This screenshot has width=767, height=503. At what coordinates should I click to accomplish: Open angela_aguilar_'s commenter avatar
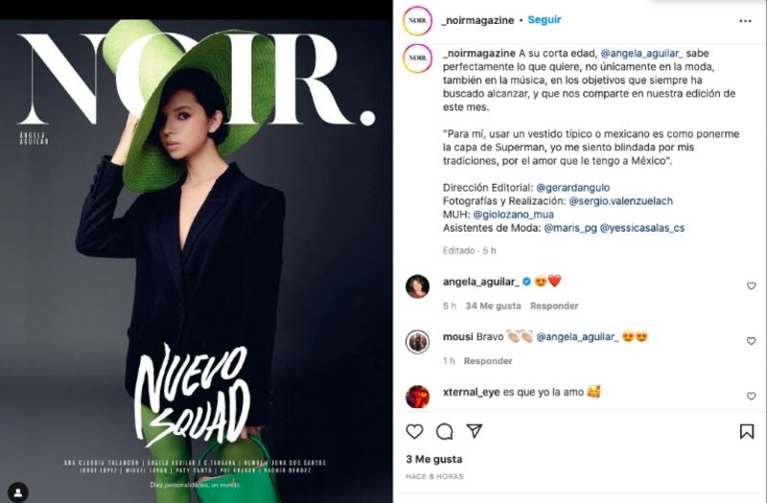click(417, 286)
